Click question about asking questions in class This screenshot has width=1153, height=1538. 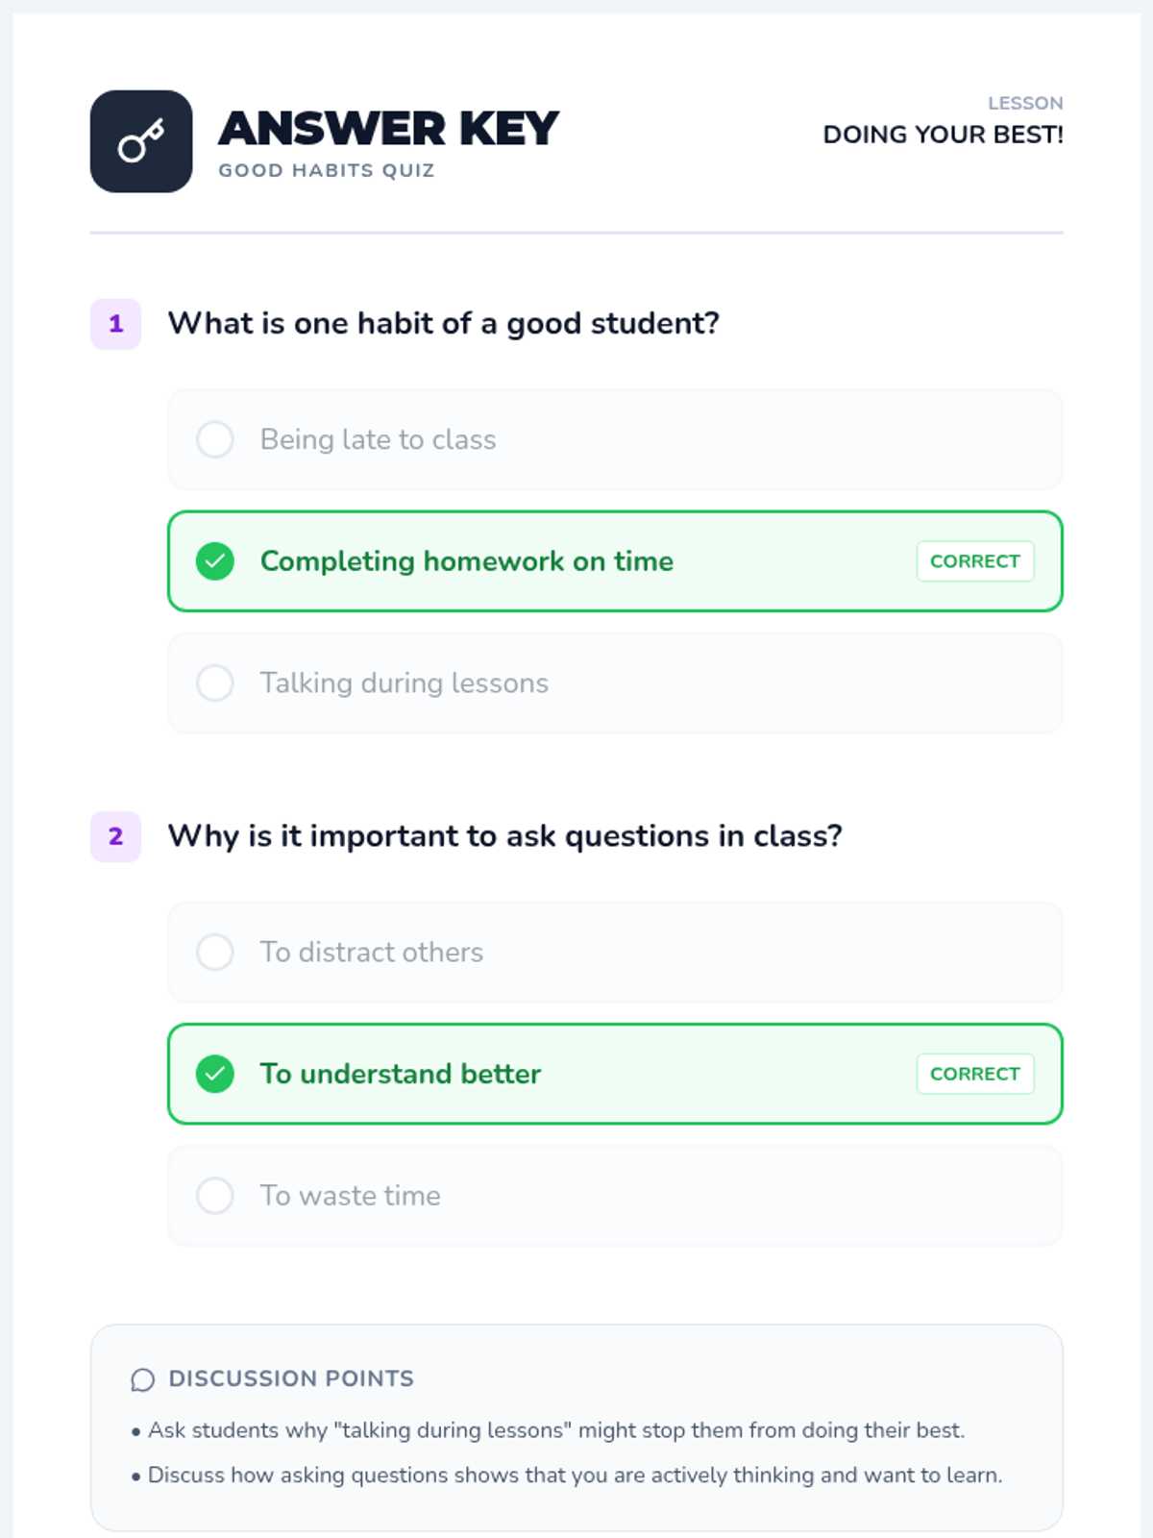(x=505, y=836)
